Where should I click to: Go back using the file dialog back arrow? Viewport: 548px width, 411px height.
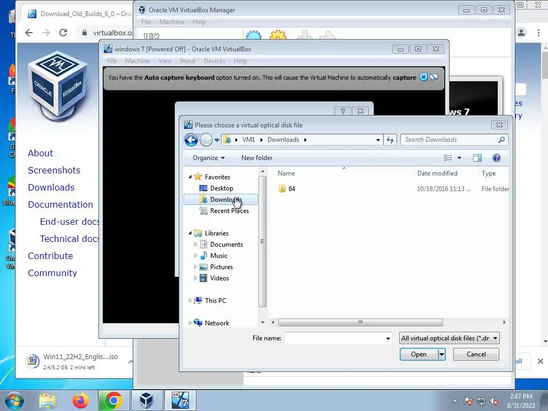(191, 140)
